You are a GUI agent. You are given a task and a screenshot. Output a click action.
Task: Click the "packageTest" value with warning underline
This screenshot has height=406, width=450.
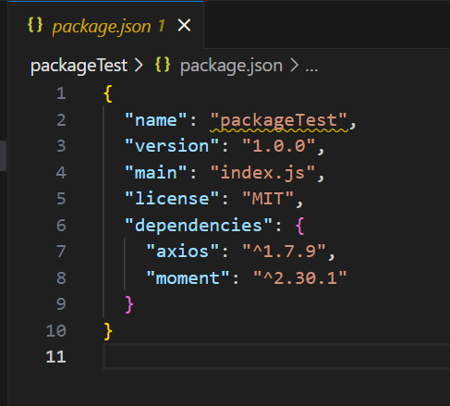[x=279, y=120]
